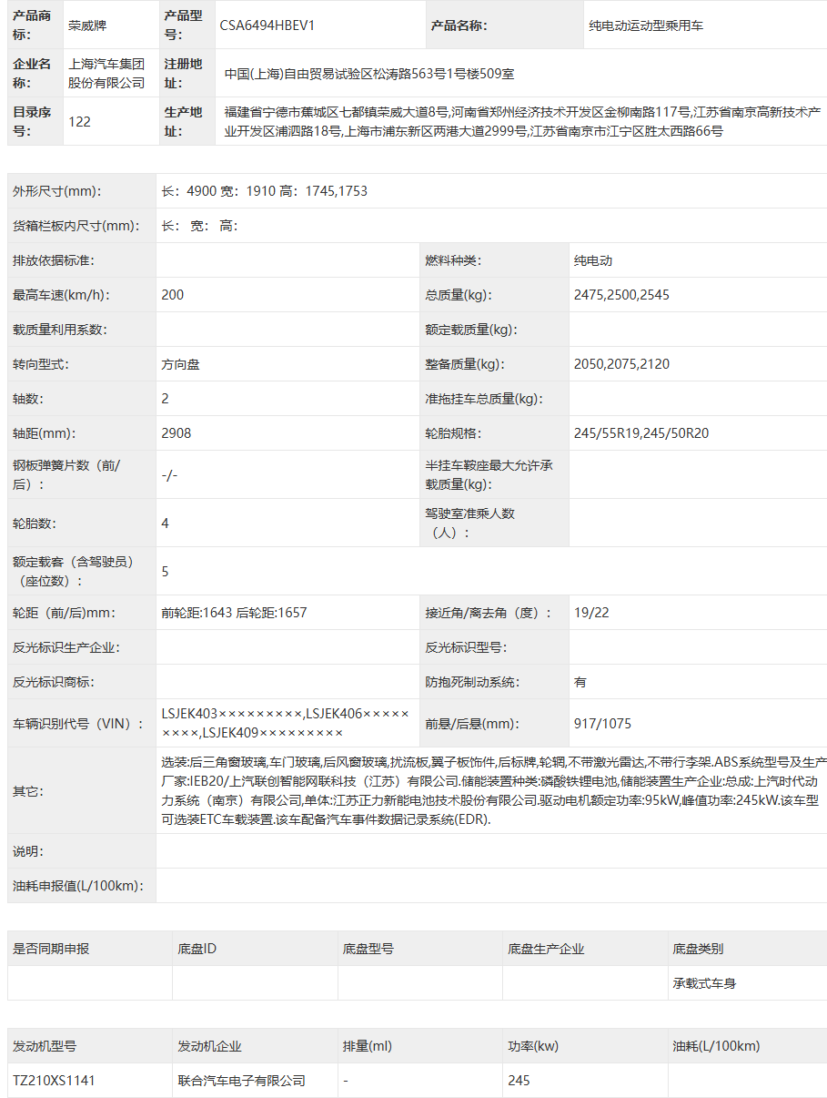
Task: Select motor model TZ210XS1141
Action: pos(54,1081)
